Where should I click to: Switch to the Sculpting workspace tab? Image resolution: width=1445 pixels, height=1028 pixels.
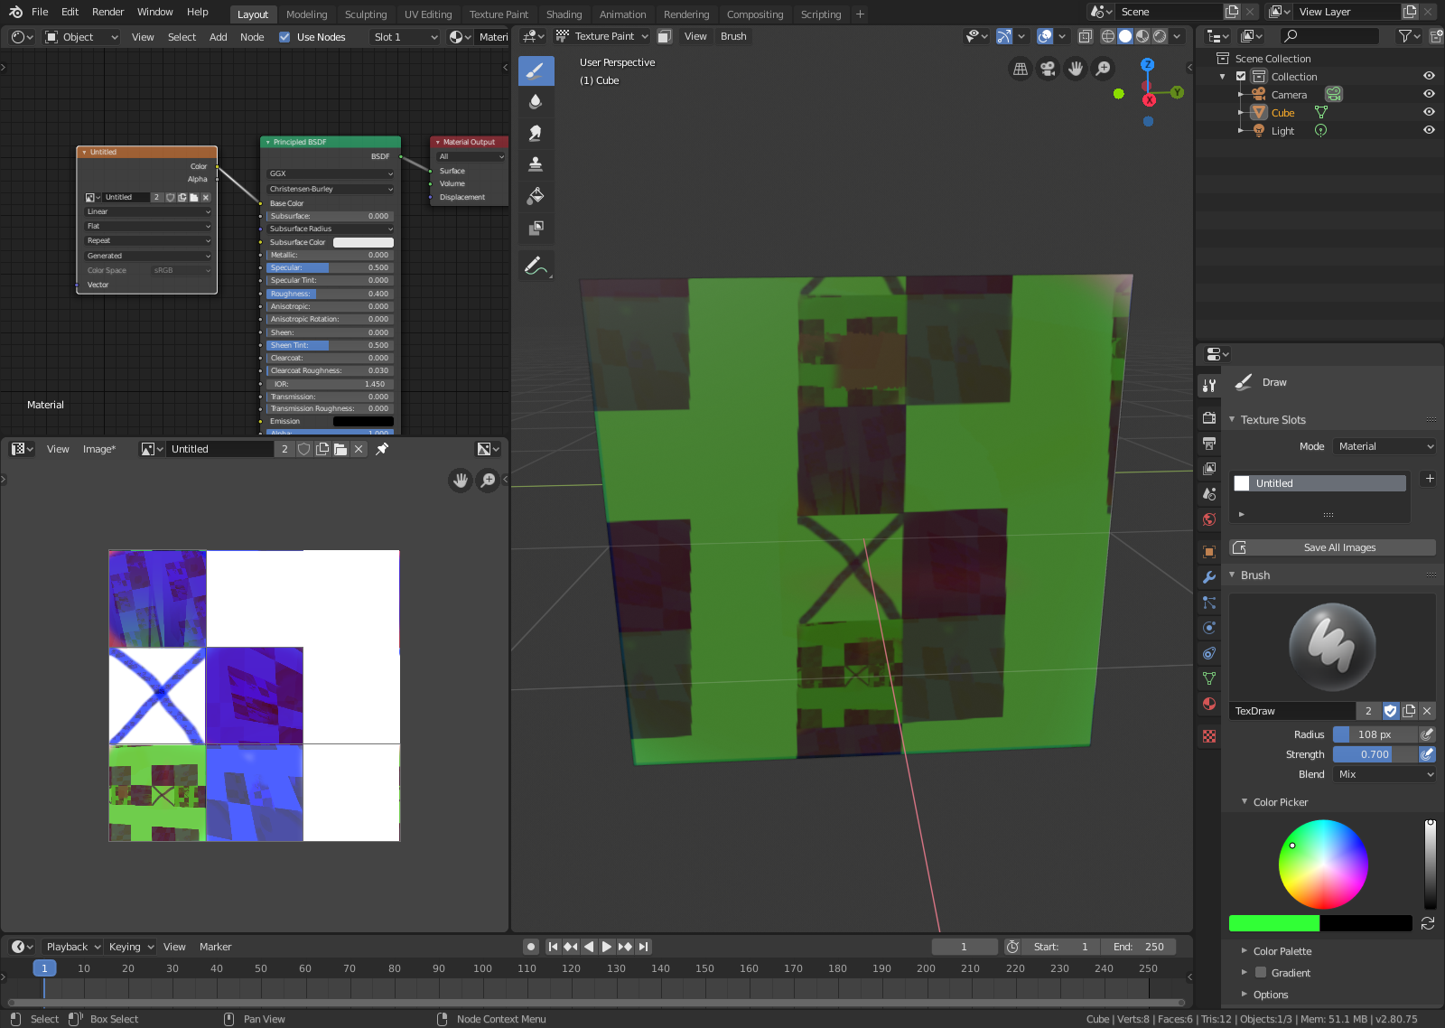[366, 14]
